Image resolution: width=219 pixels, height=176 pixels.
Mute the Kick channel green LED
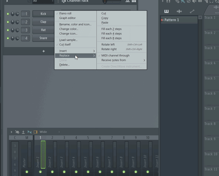[8, 14]
